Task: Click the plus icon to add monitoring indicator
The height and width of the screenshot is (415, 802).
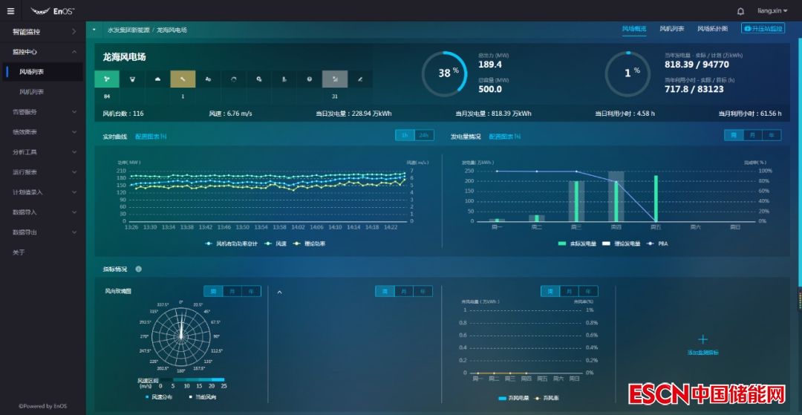Action: point(702,339)
